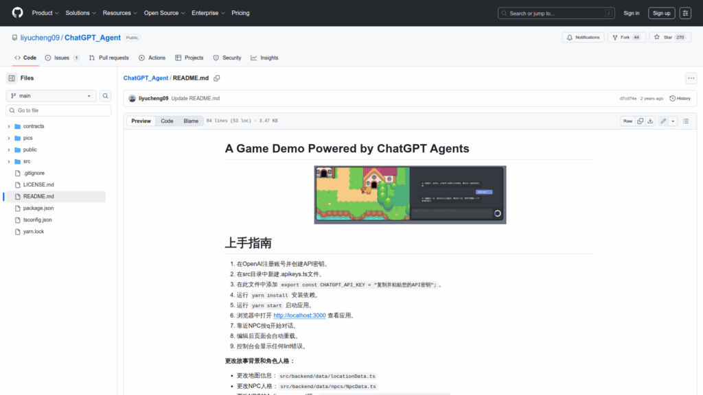
Task: Open the three-dot more options menu
Action: click(691, 78)
